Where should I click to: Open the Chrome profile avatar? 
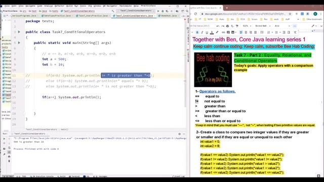pyautogui.click(x=315, y=14)
